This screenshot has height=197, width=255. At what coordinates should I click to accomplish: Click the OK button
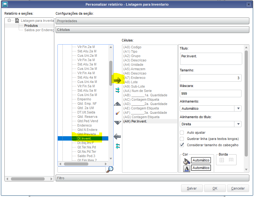(215, 188)
